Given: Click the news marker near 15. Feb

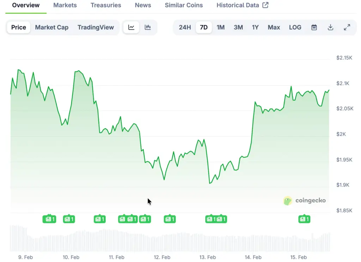Looking at the screenshot, I should (x=304, y=219).
